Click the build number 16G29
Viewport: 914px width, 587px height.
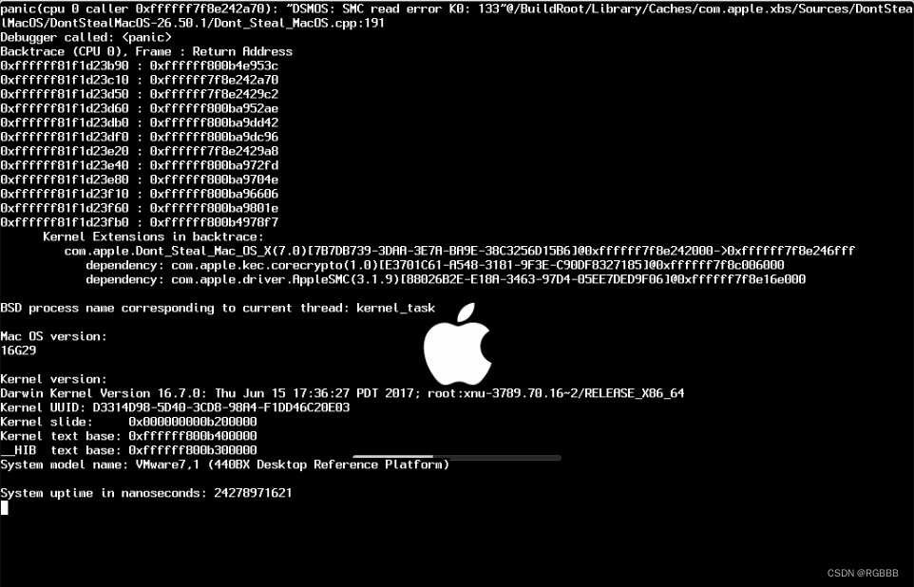[x=18, y=350]
